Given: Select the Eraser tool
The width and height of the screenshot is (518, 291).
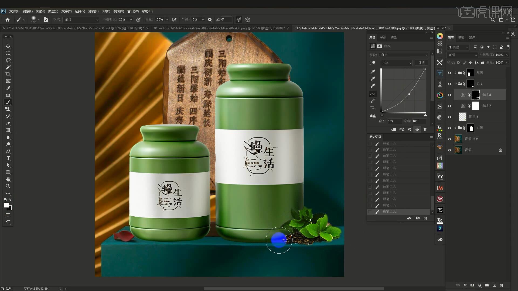Looking at the screenshot, I should [x=8, y=123].
